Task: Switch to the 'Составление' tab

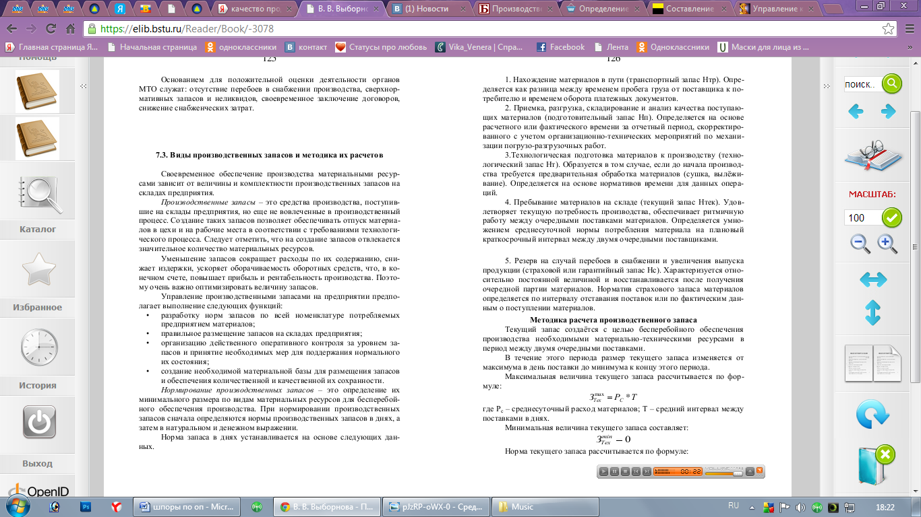Action: pyautogui.click(x=690, y=9)
